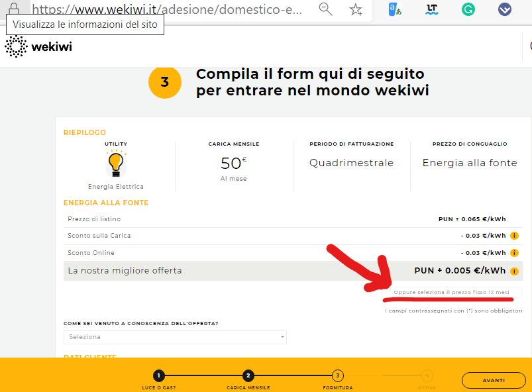Screen dimensions: 532x392
Task: Open the Grammarly extension icon
Action: pos(468,9)
